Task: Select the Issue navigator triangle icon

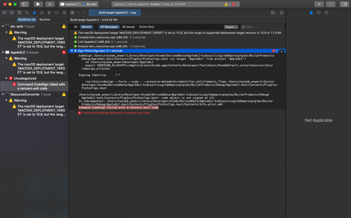Action: click(34, 13)
